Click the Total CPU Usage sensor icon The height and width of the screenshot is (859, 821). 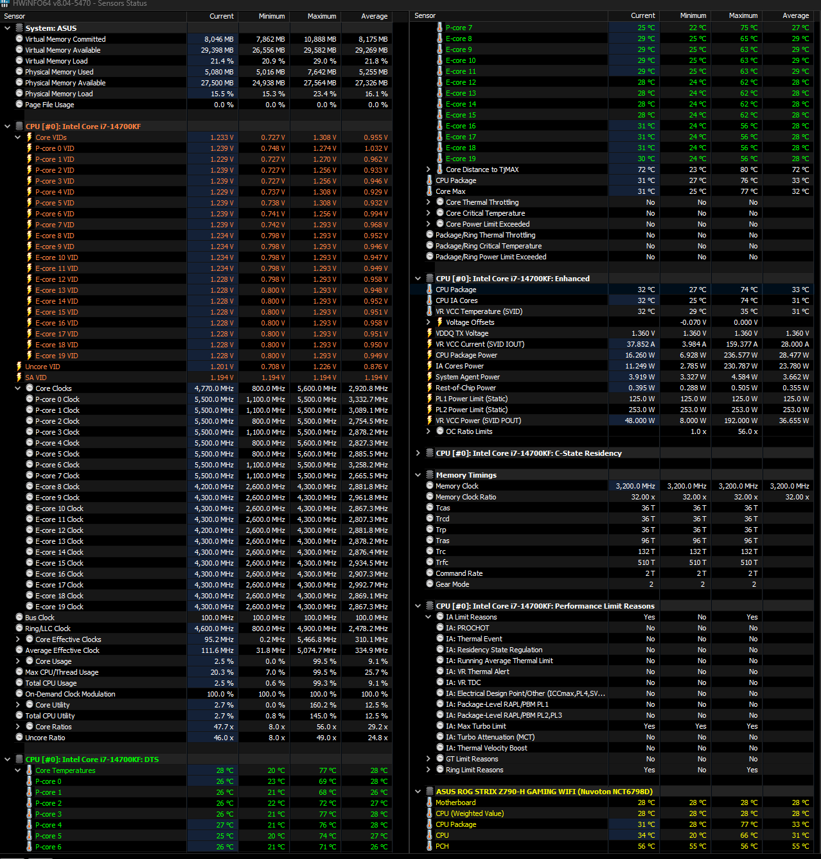point(19,683)
